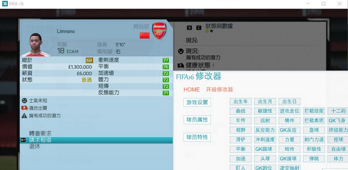Click the medical kit icon beside 適合出賽
The image size is (348, 170).
tap(25, 108)
